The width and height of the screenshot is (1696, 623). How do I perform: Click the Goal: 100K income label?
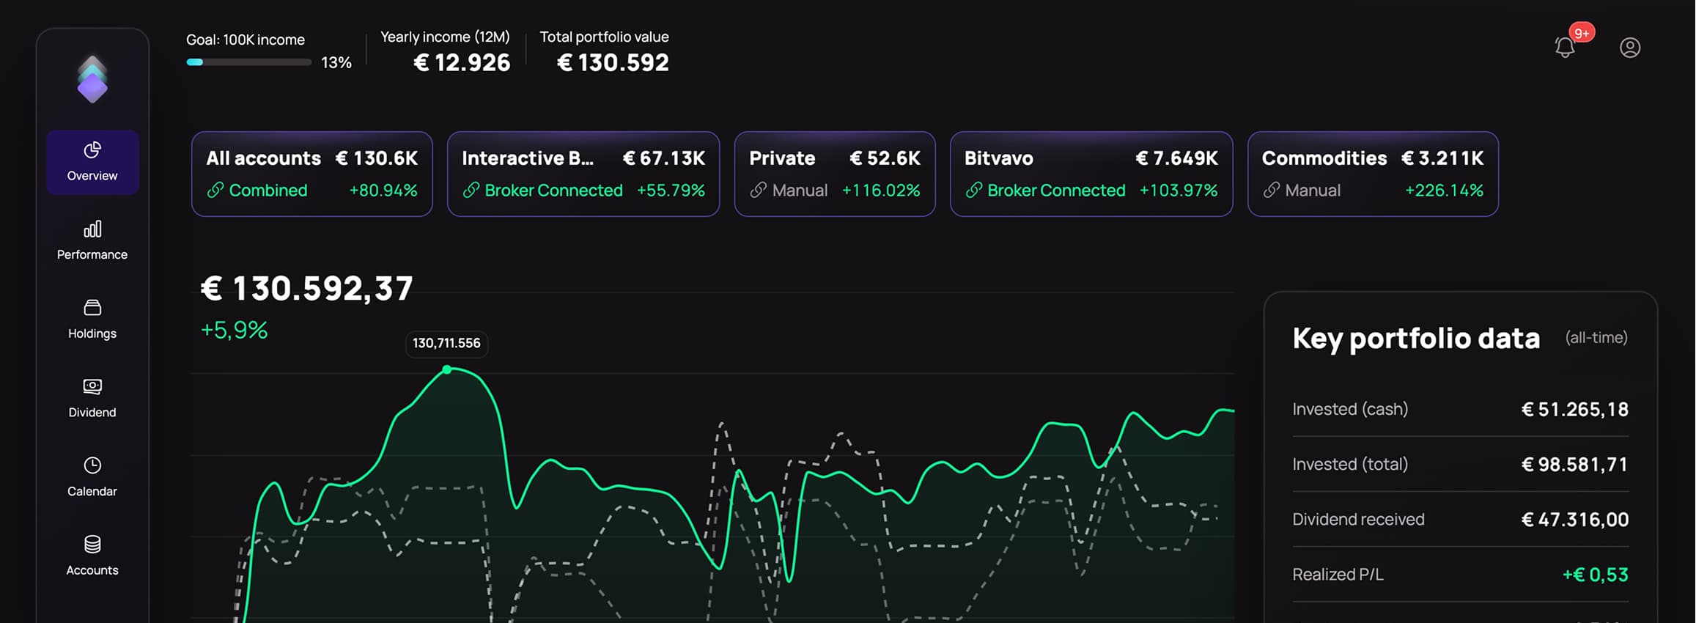click(x=246, y=40)
